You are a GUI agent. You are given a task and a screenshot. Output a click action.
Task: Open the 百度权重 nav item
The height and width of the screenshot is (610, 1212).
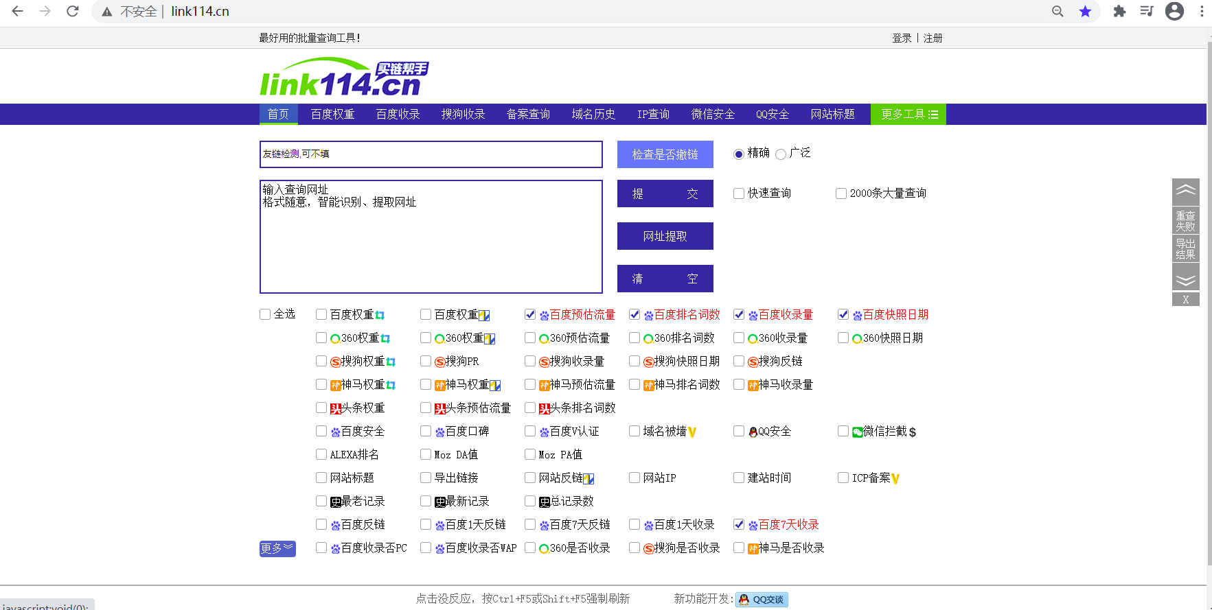pyautogui.click(x=333, y=115)
